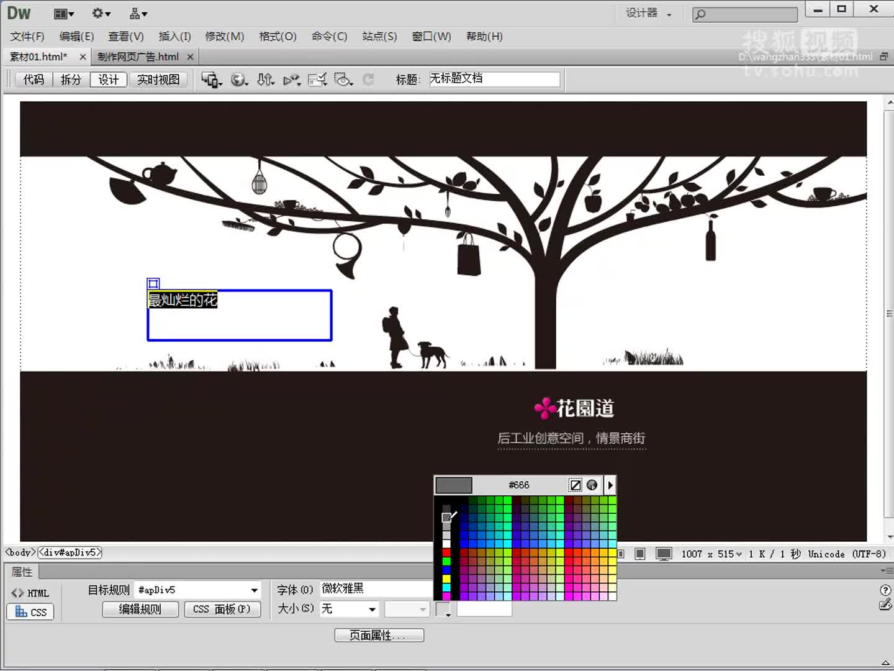This screenshot has width=894, height=671.
Task: Open the Properties panel help icon
Action: pos(886,590)
